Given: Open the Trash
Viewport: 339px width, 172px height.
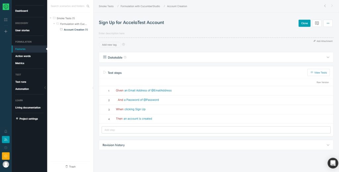Looking at the screenshot, I should 71,167.
